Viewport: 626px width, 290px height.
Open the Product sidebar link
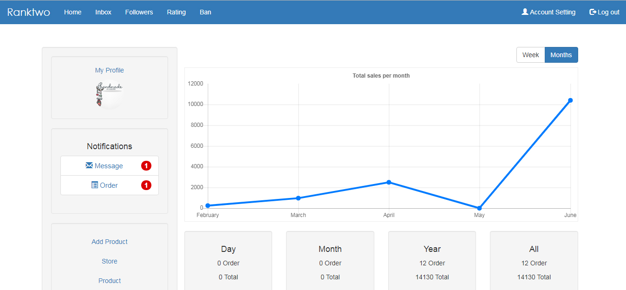(x=109, y=281)
